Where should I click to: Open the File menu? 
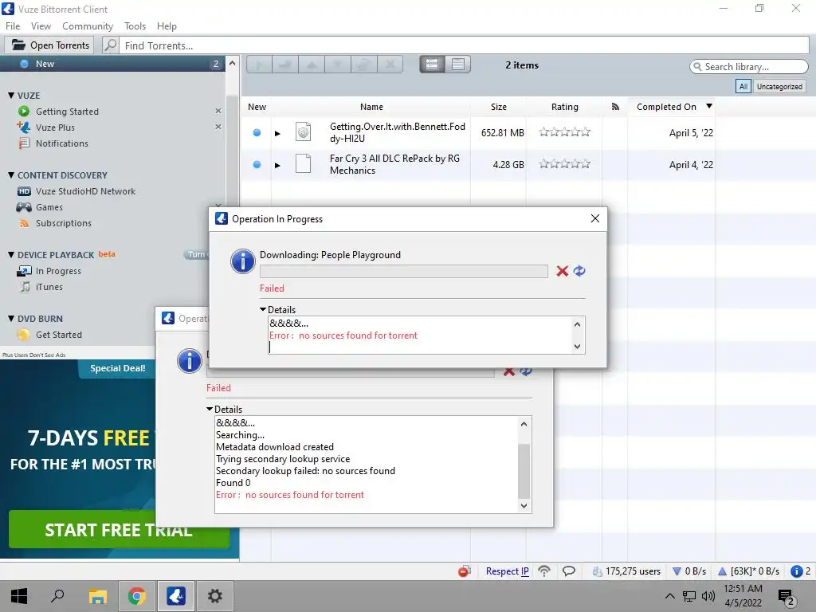[13, 26]
